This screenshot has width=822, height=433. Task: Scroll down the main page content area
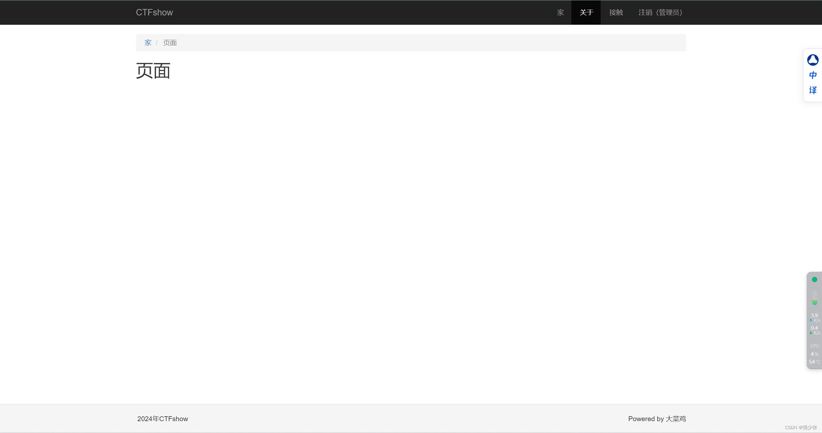click(x=411, y=217)
